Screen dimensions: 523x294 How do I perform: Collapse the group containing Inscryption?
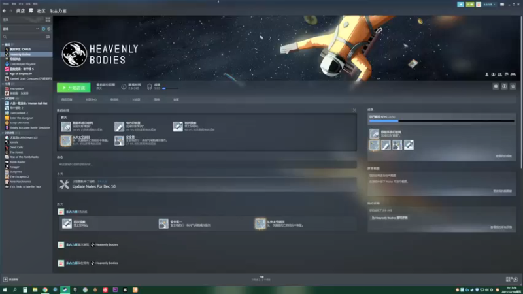(x=3, y=84)
